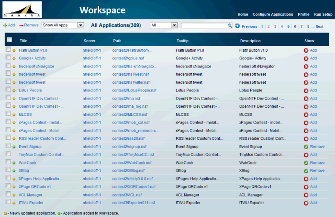
Task: Open the XPage QRCode v1 title
Action: point(35,187)
